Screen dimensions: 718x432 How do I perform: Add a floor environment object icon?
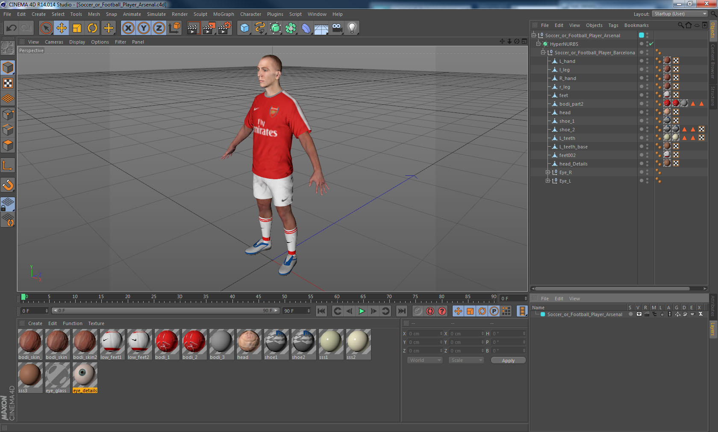pyautogui.click(x=321, y=28)
